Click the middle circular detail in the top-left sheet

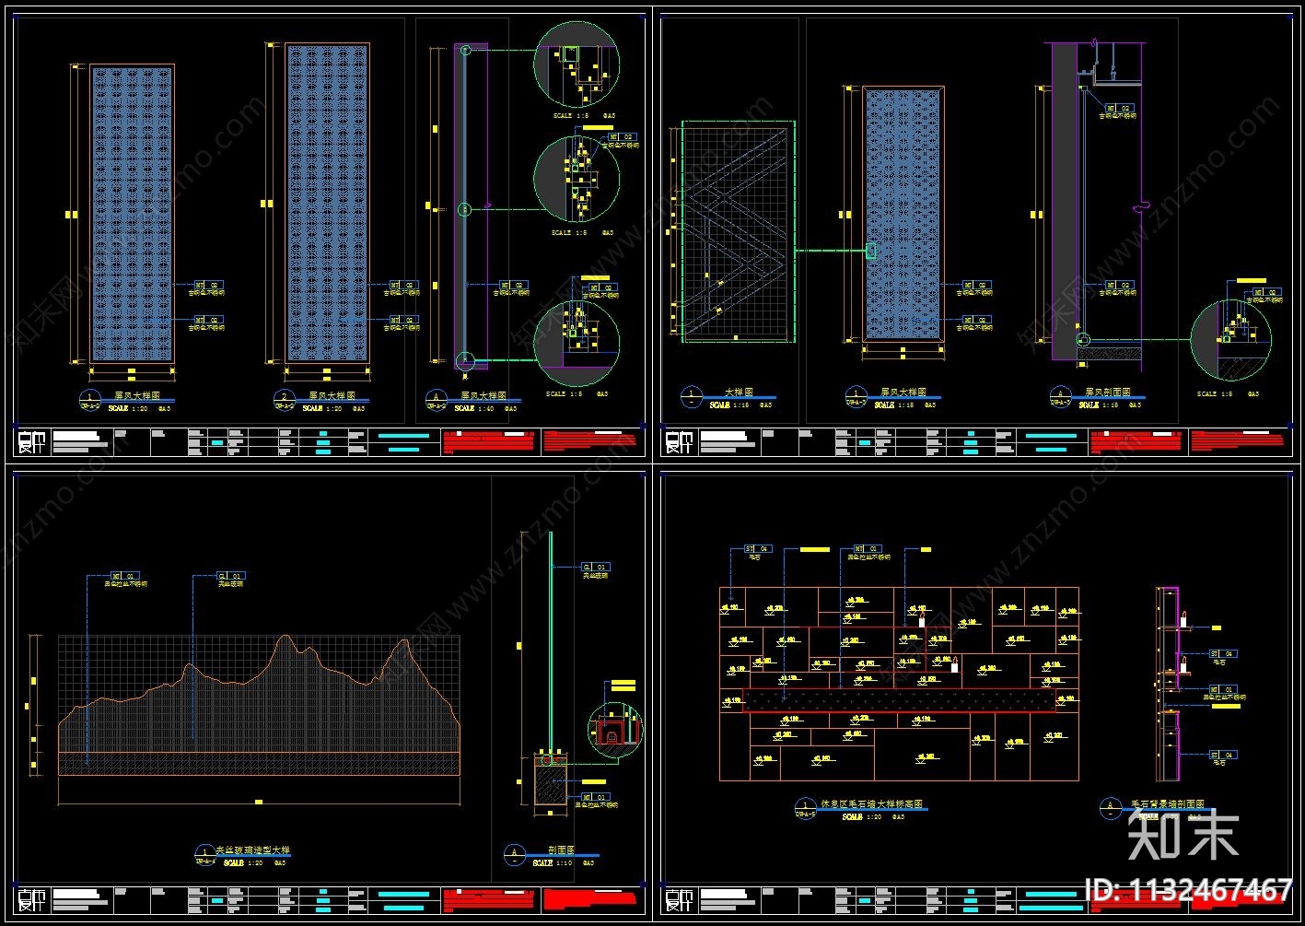pos(577,180)
